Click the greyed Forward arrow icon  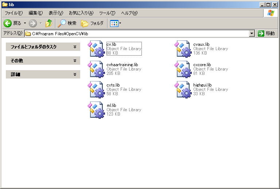[x=33, y=23]
